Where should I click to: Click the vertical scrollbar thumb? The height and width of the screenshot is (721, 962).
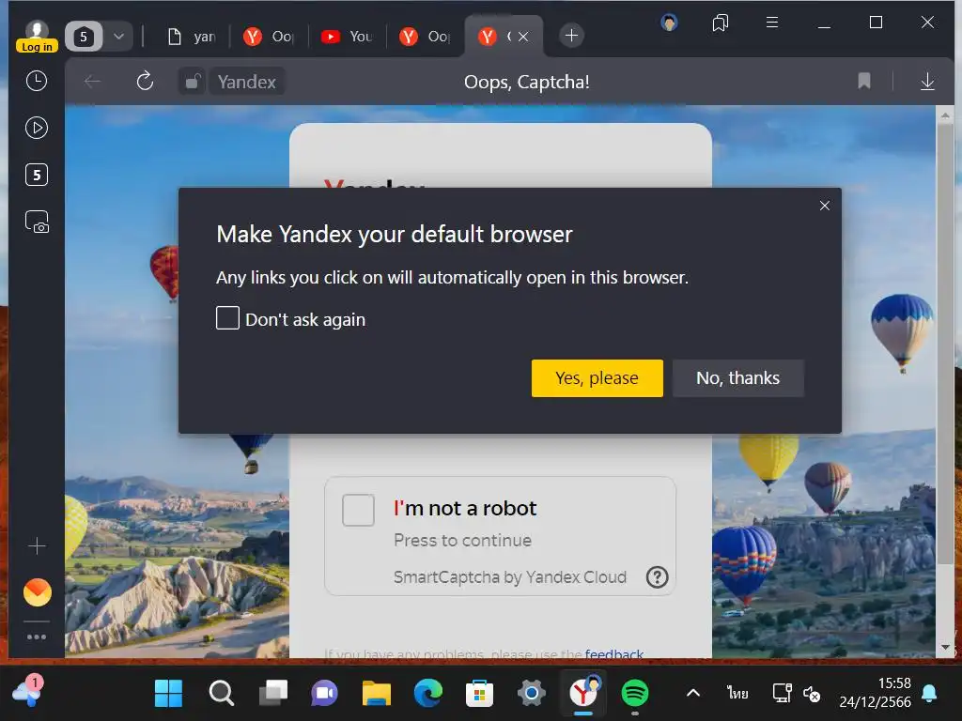pos(945,344)
